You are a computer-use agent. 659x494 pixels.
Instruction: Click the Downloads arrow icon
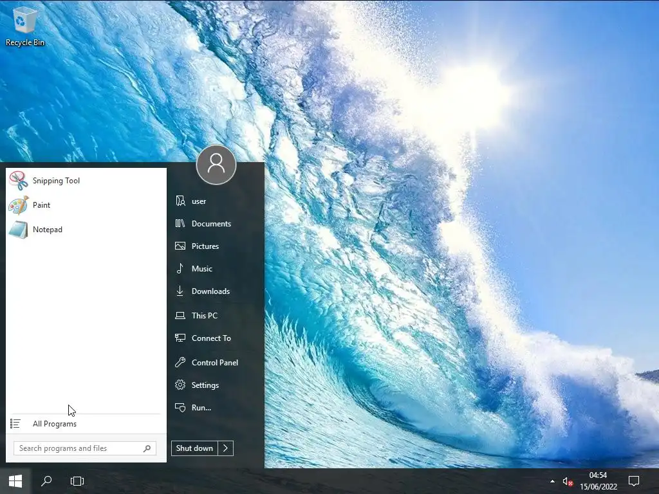click(x=180, y=291)
